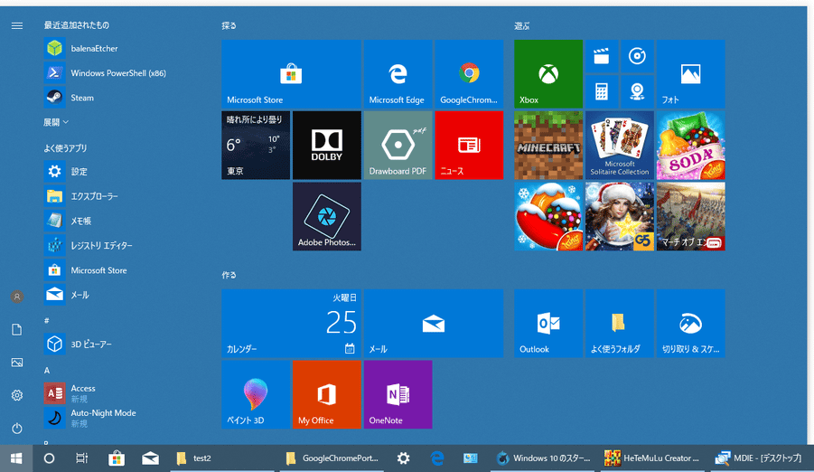Open the green Xbox tile
Screen dimensions: 814x472
click(x=548, y=74)
